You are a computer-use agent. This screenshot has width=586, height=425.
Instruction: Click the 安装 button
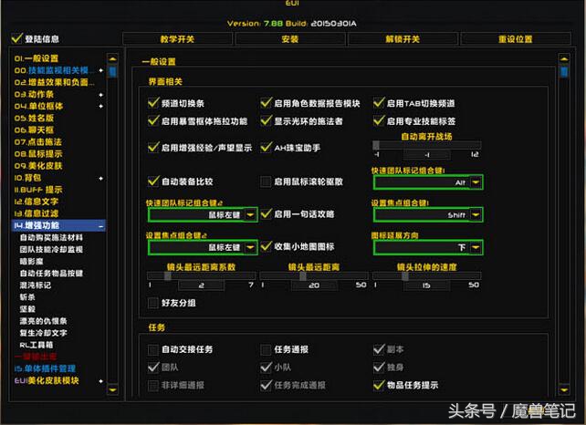pos(290,39)
